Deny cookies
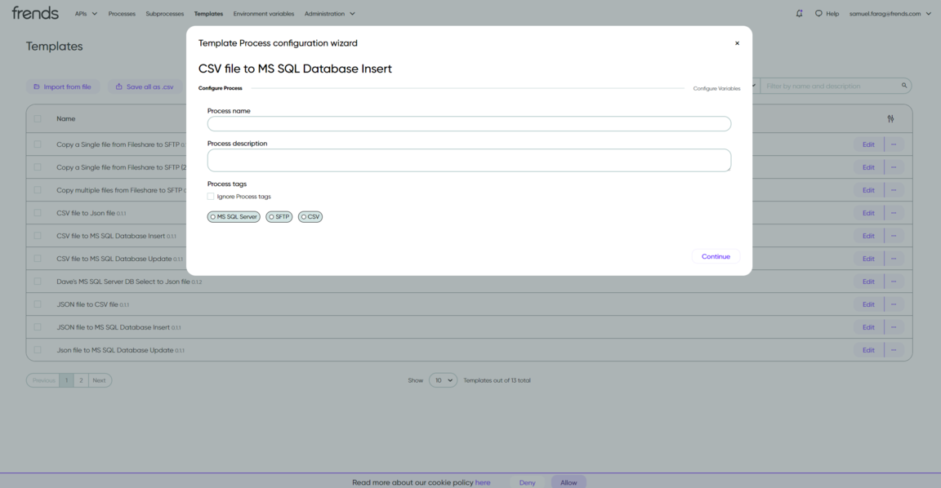The height and width of the screenshot is (488, 941). [528, 482]
